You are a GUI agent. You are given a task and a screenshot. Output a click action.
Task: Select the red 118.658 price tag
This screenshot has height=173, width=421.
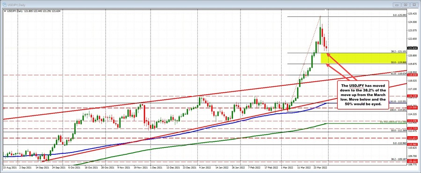coord(412,75)
